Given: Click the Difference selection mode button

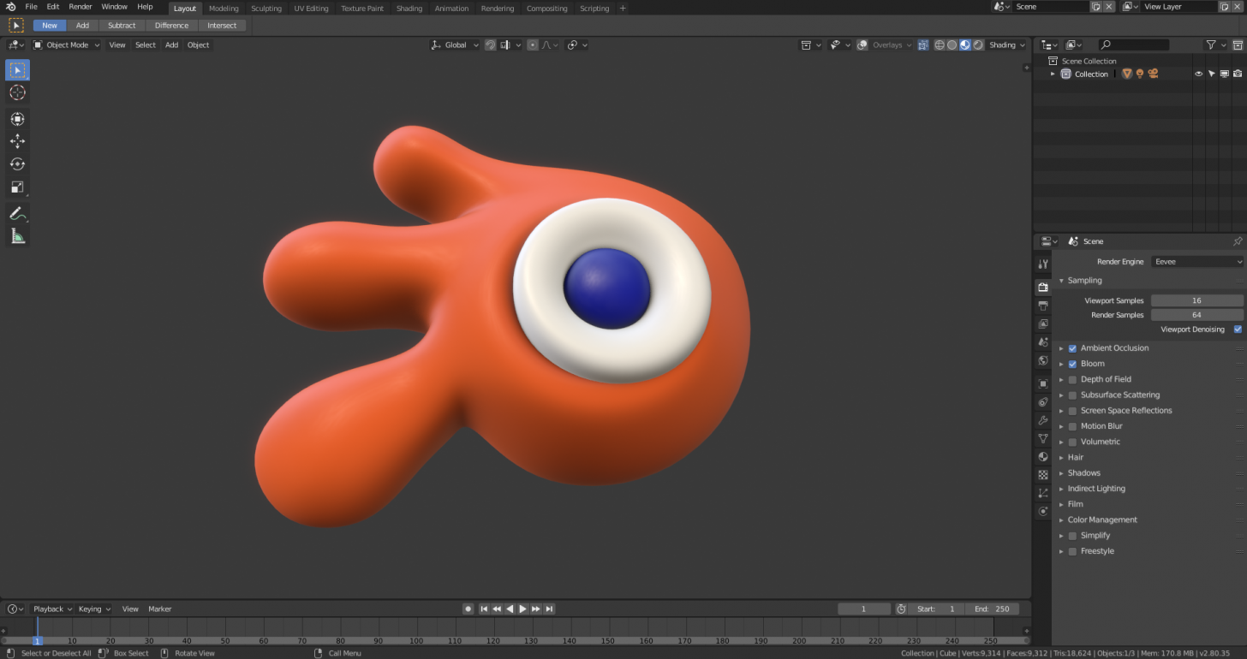Looking at the screenshot, I should tap(171, 26).
